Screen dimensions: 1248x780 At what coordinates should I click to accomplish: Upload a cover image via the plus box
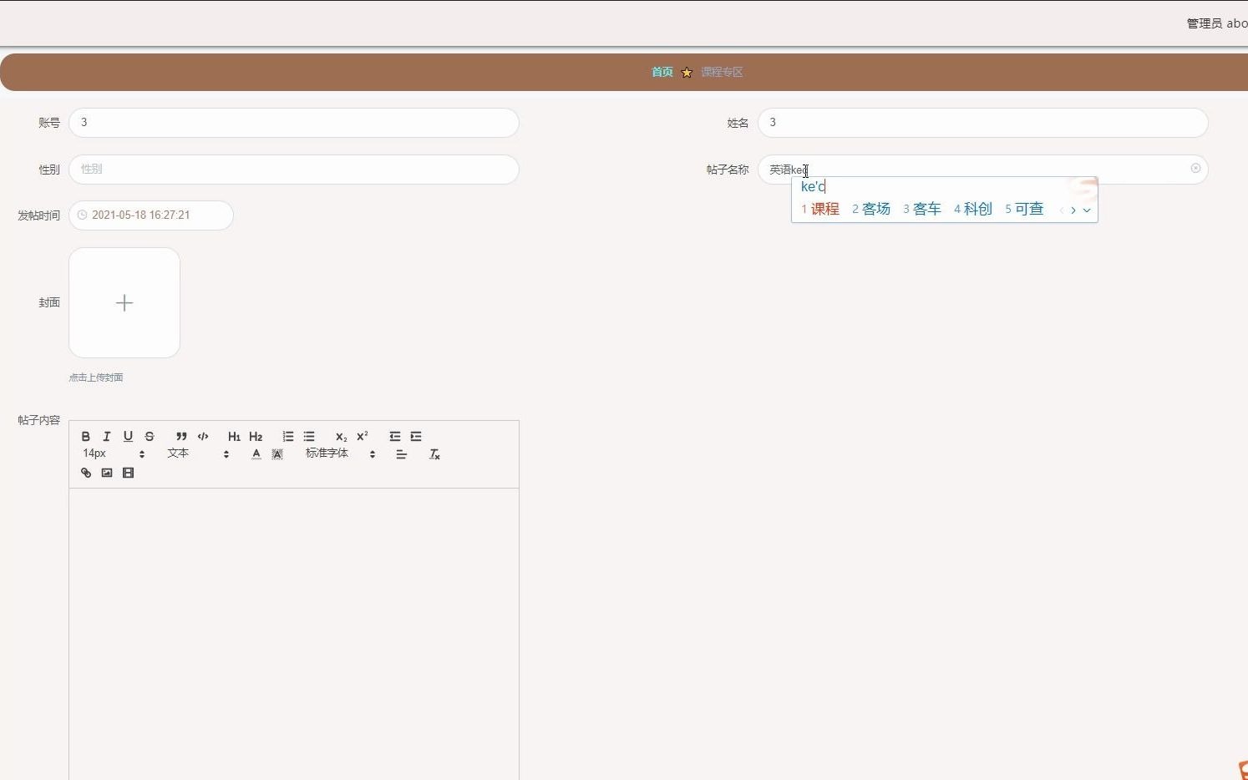coord(124,302)
